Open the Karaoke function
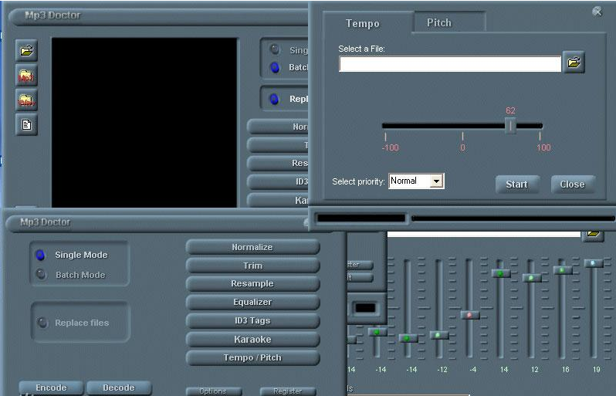616x396 pixels. [252, 339]
